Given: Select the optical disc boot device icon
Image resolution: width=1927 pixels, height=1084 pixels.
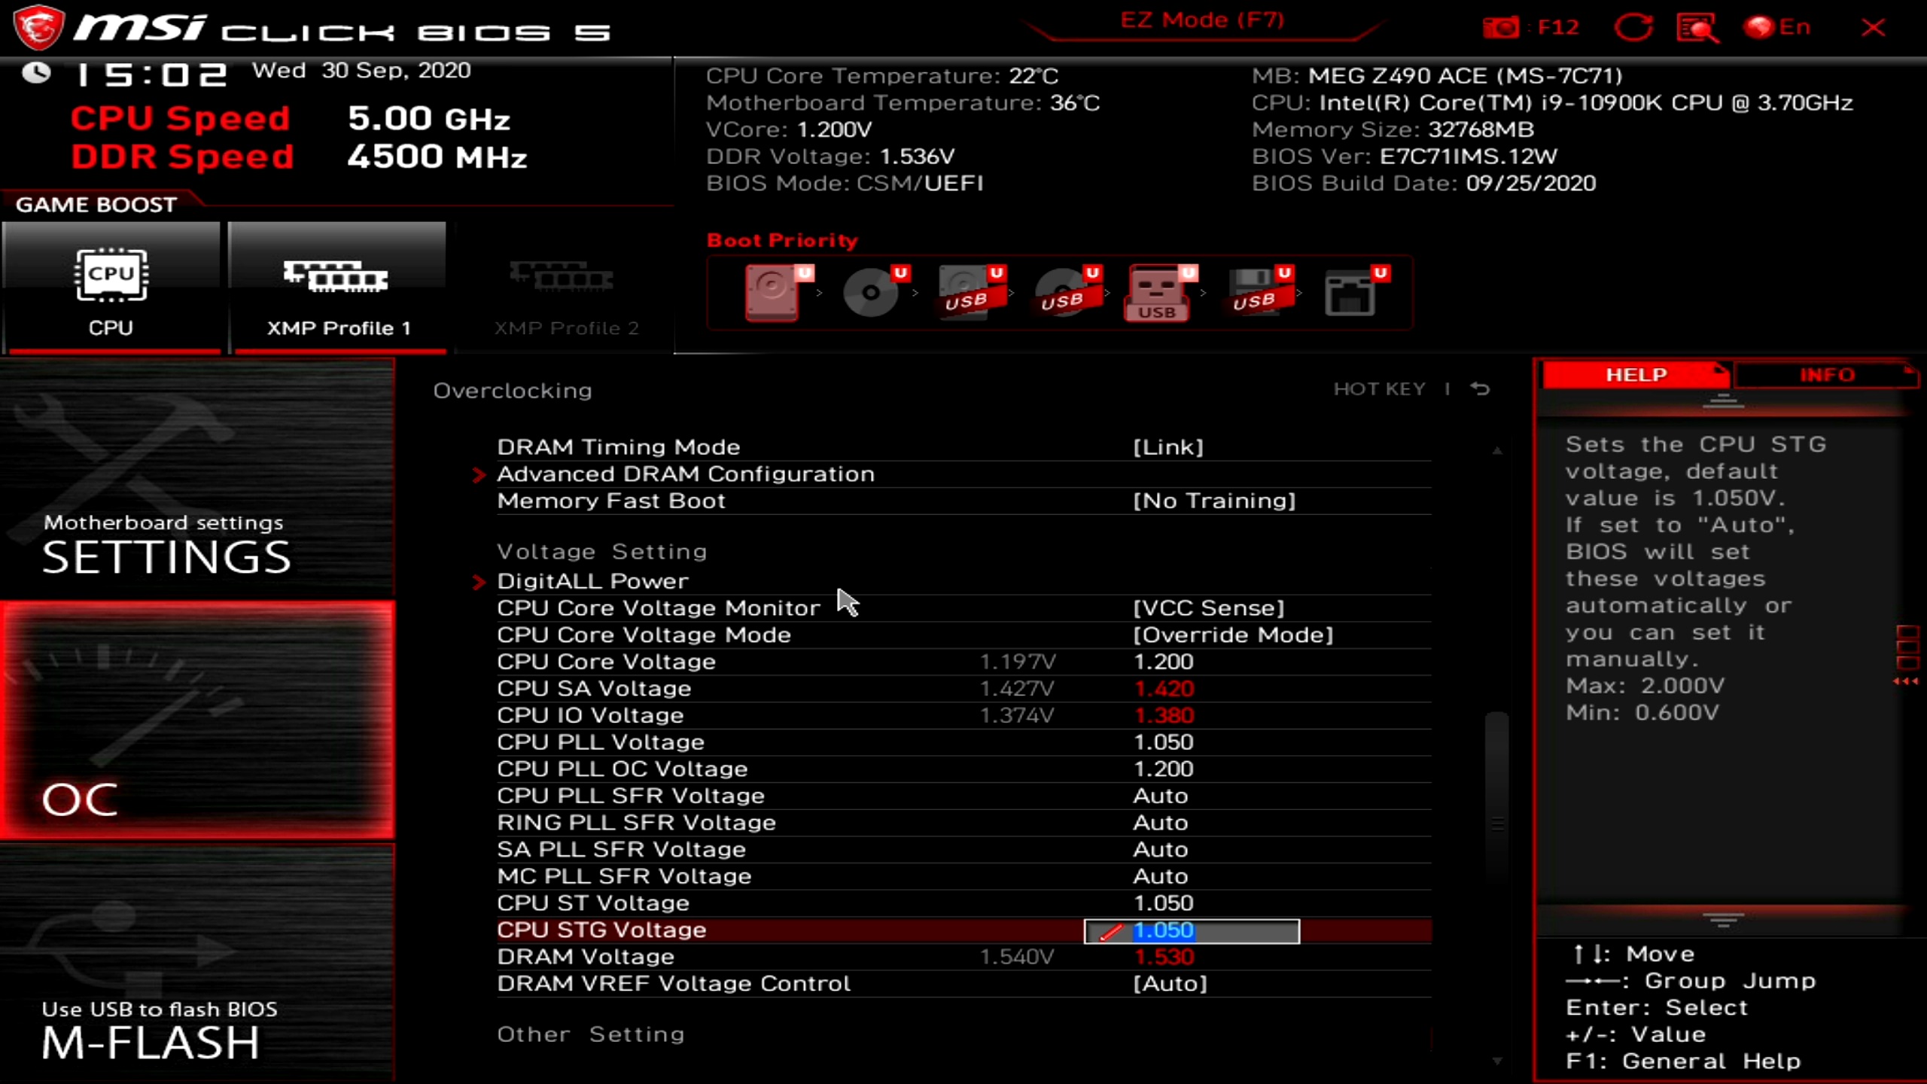Looking at the screenshot, I should point(871,292).
